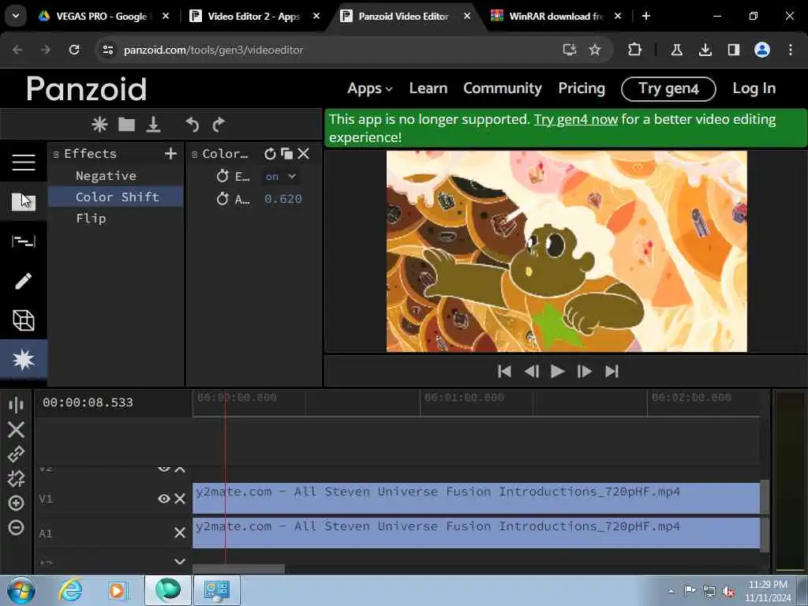This screenshot has height=606, width=808.
Task: Click the new project asterisk icon
Action: (99, 124)
